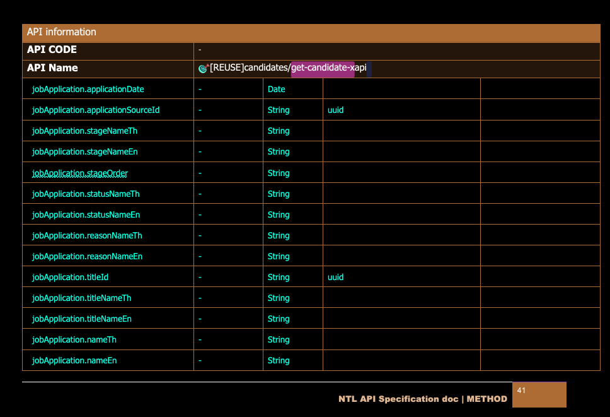
Task: Click the NTL API Specification doc footer
Action: click(422, 399)
